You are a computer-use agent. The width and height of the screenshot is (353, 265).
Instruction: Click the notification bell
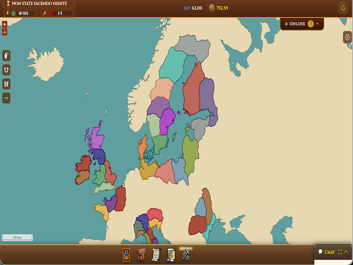tap(343, 8)
